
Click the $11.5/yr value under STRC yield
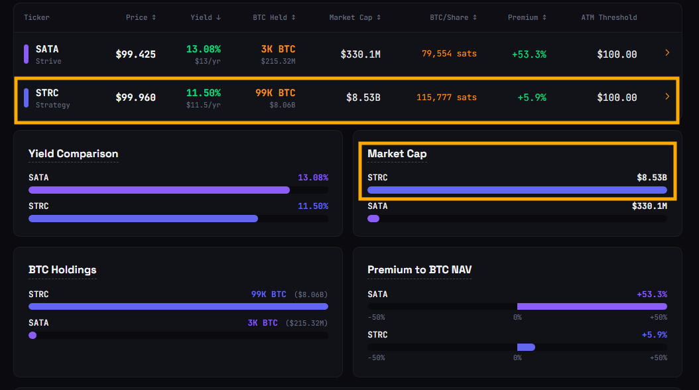pyautogui.click(x=204, y=105)
